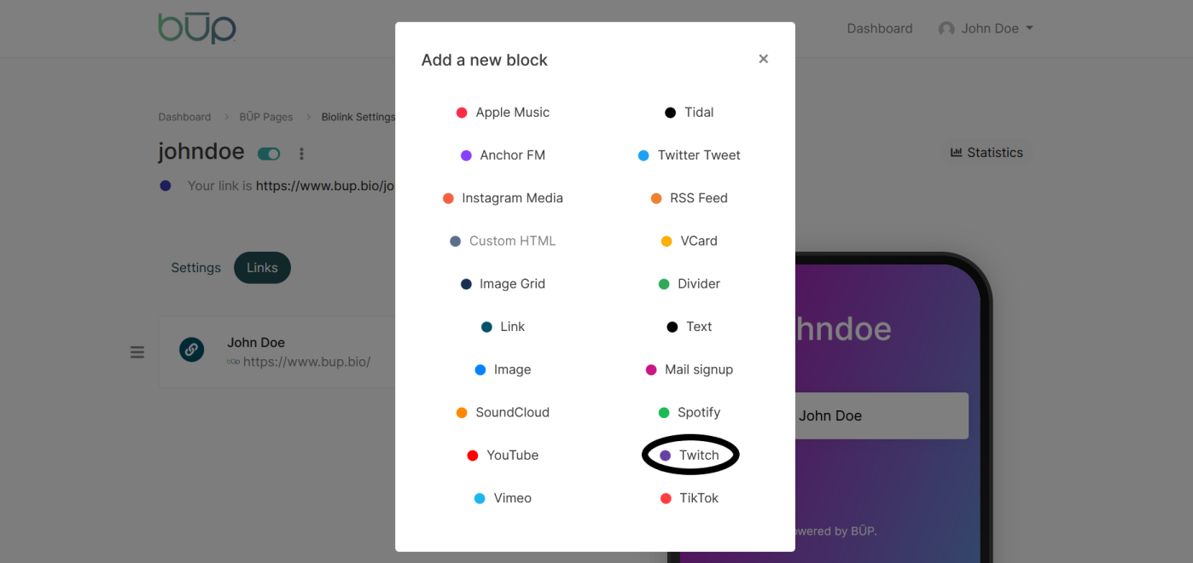This screenshot has height=563, width=1193.
Task: Choose the Vimeo block
Action: coord(503,498)
